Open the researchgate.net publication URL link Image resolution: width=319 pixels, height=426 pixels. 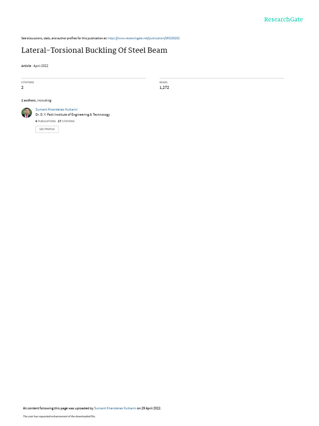(143, 38)
